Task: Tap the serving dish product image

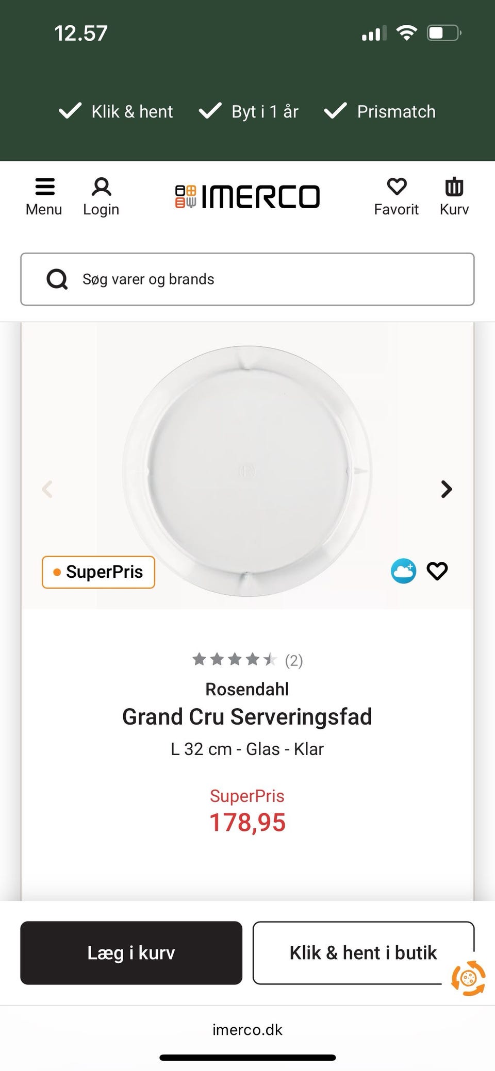Action: pos(247,470)
